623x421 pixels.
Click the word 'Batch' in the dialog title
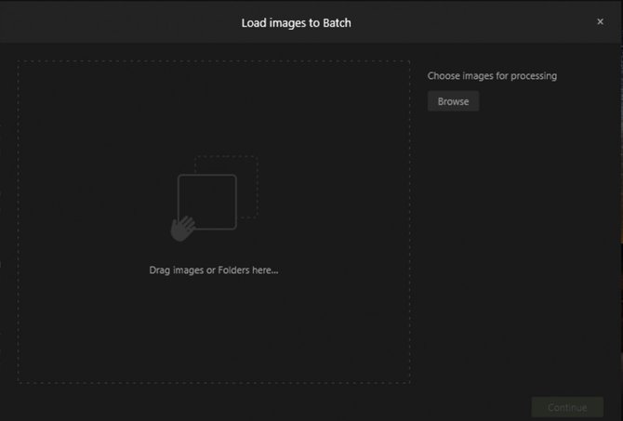click(337, 23)
